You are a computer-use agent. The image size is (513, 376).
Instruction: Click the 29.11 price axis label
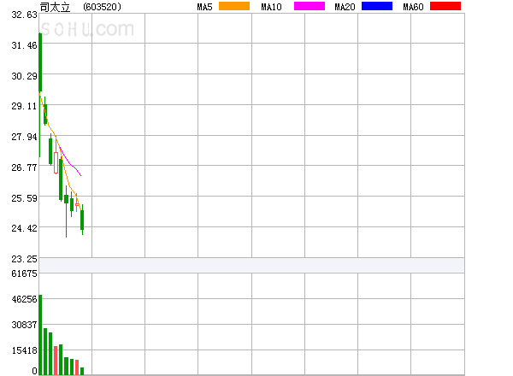coord(24,106)
